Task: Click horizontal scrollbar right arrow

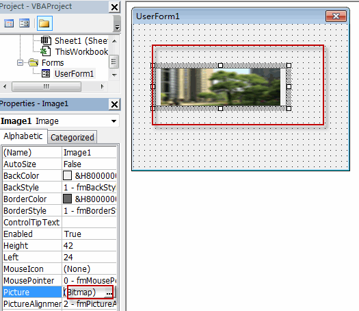Action: click(x=103, y=86)
